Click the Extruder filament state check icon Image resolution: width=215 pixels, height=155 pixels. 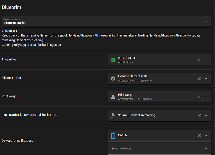pos(113,79)
